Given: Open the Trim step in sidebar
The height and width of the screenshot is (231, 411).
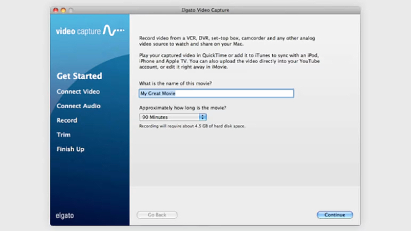Looking at the screenshot, I should [63, 135].
